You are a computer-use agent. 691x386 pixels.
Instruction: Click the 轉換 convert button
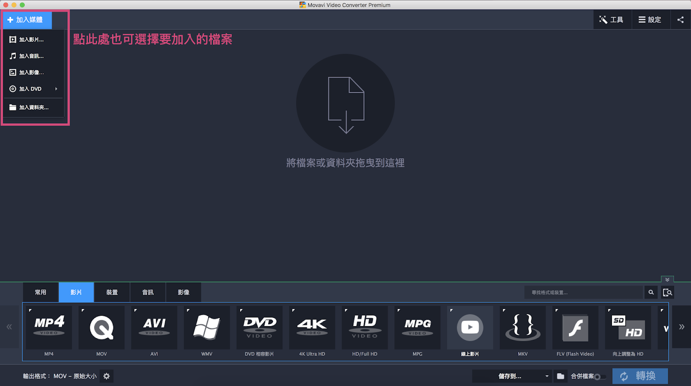[x=640, y=376]
